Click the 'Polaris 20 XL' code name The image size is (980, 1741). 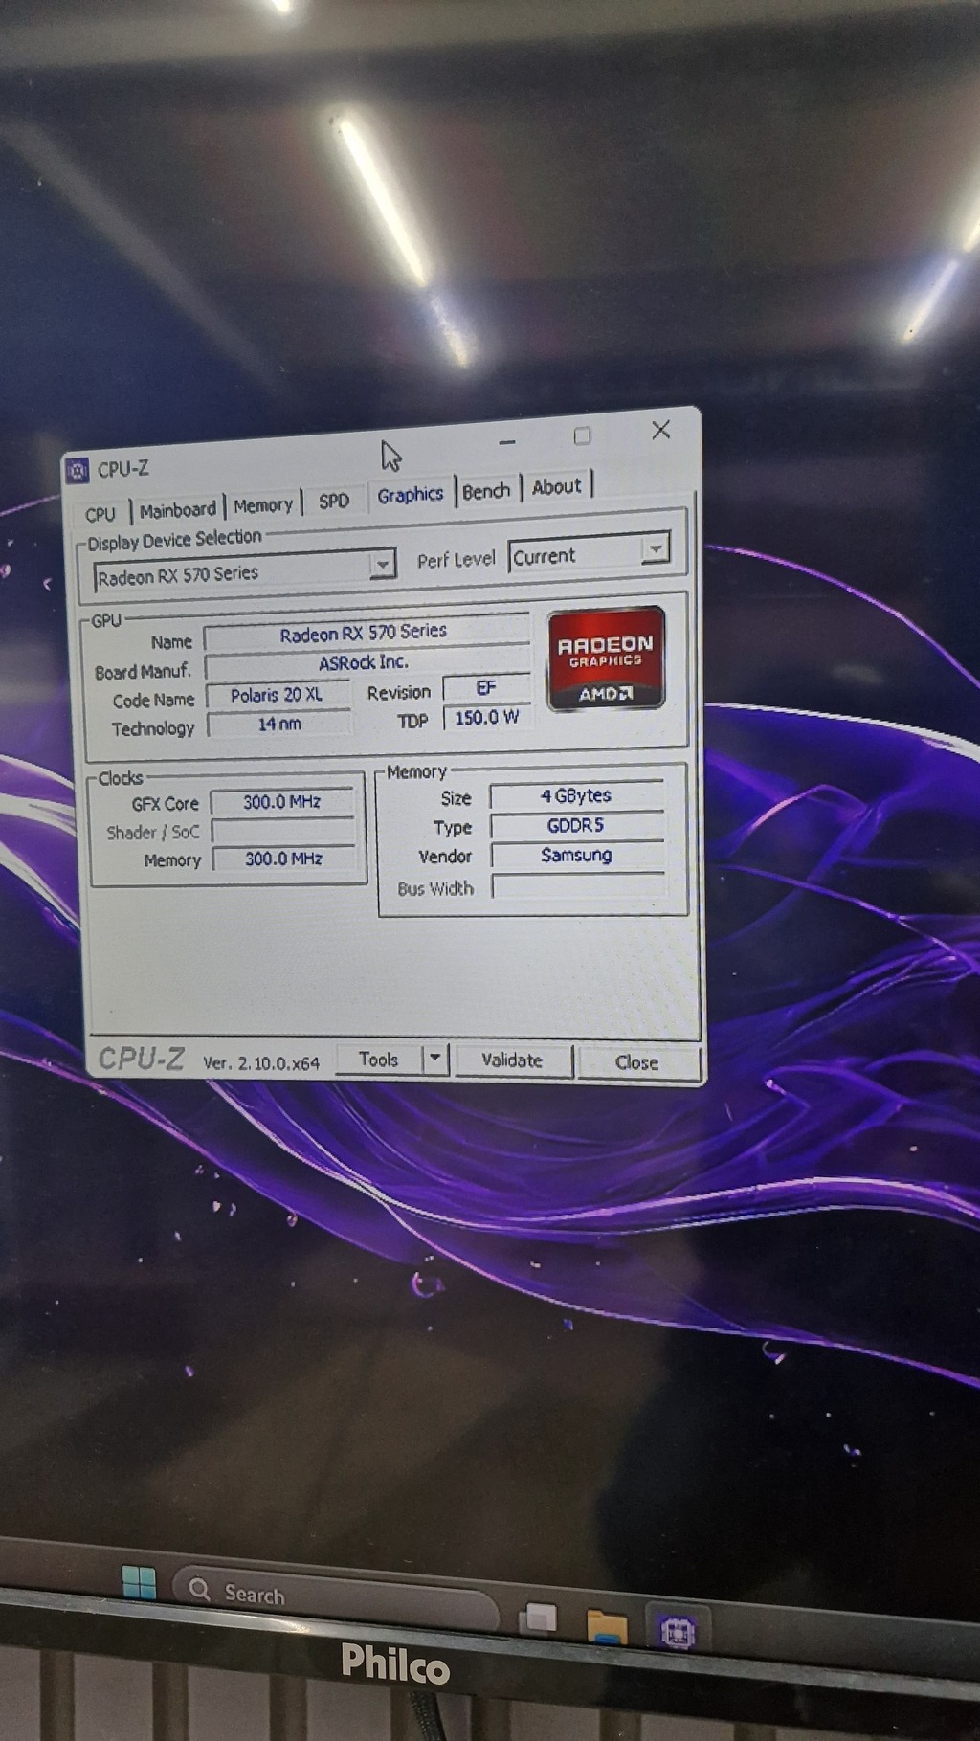[x=278, y=695]
